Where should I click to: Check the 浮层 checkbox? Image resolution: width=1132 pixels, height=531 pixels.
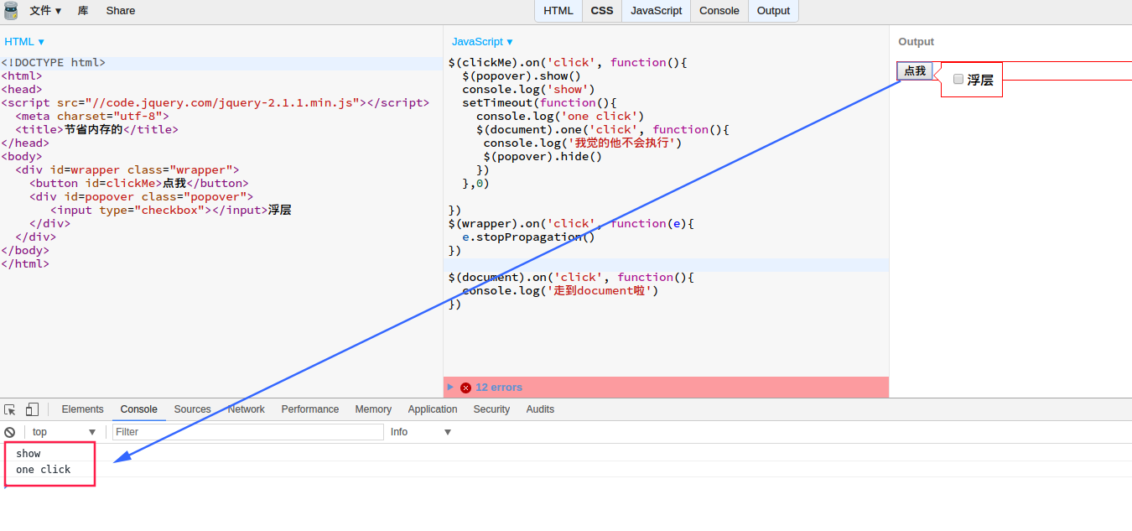click(958, 79)
